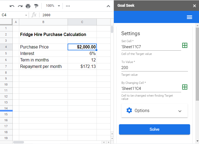The height and width of the screenshot is (144, 199).
Task: Pick range using Set Cell grid icon
Action: click(x=185, y=45)
